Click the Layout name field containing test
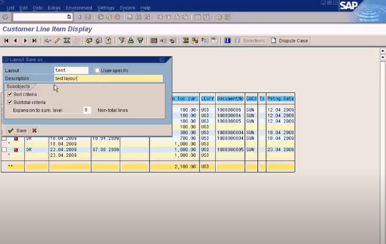Viewport: 386px width, 244px height. pyautogui.click(x=71, y=70)
